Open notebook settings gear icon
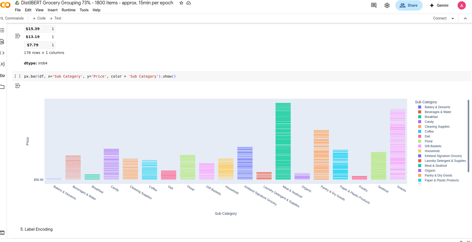472x242 pixels. [x=387, y=5]
